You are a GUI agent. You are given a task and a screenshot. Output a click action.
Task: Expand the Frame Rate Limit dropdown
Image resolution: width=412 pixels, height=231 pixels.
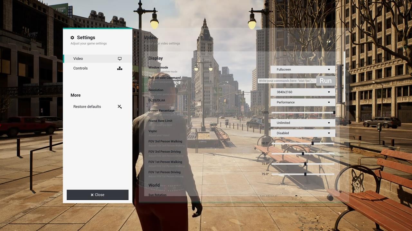[303, 123]
